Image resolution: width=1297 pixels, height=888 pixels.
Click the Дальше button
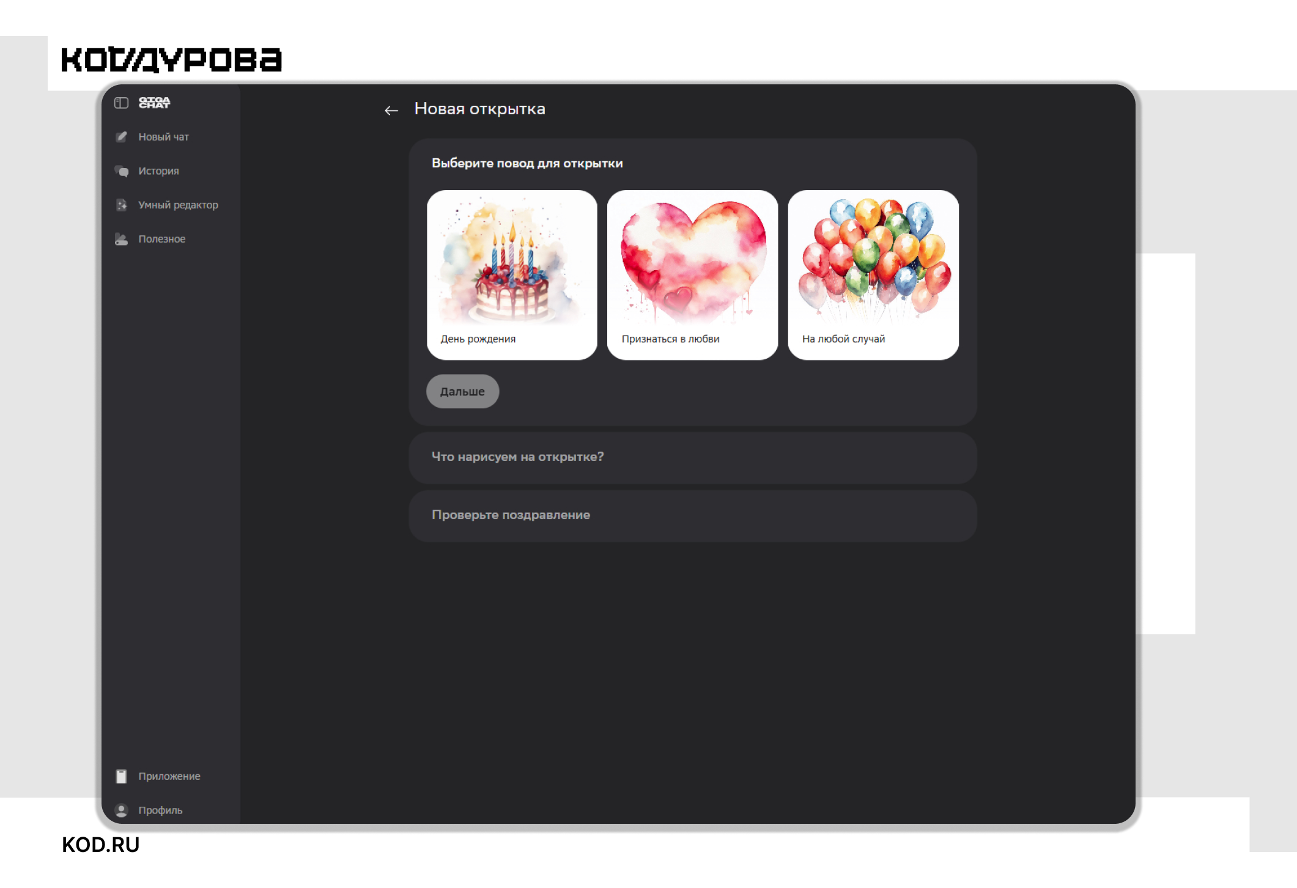point(462,392)
